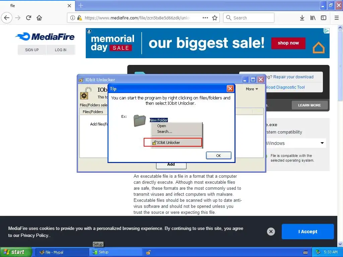Viewport: 343px width, 257px height.
Task: Click in the browser Search field
Action: pos(249,18)
